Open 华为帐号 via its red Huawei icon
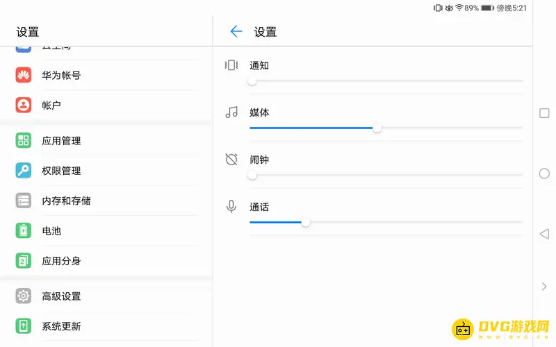The image size is (556, 347). 24,75
